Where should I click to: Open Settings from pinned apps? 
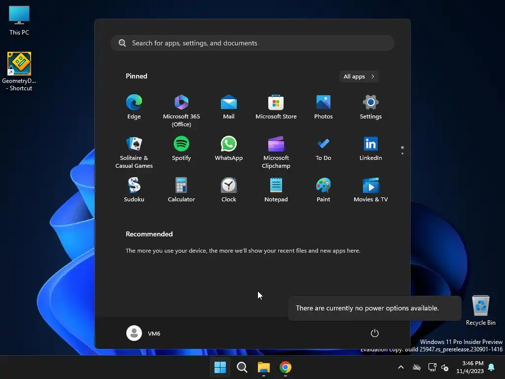371,107
